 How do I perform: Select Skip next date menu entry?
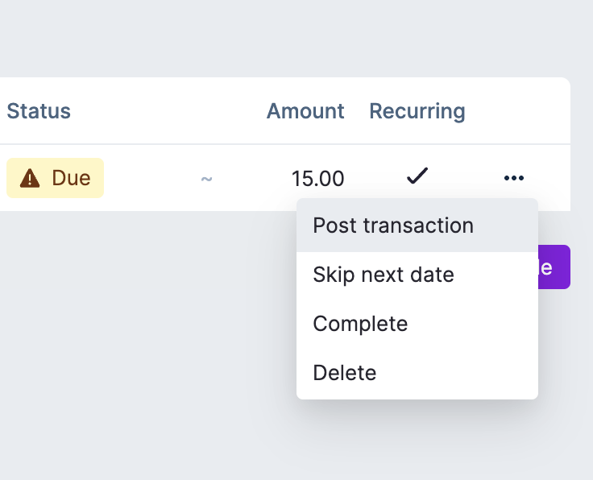pos(384,275)
